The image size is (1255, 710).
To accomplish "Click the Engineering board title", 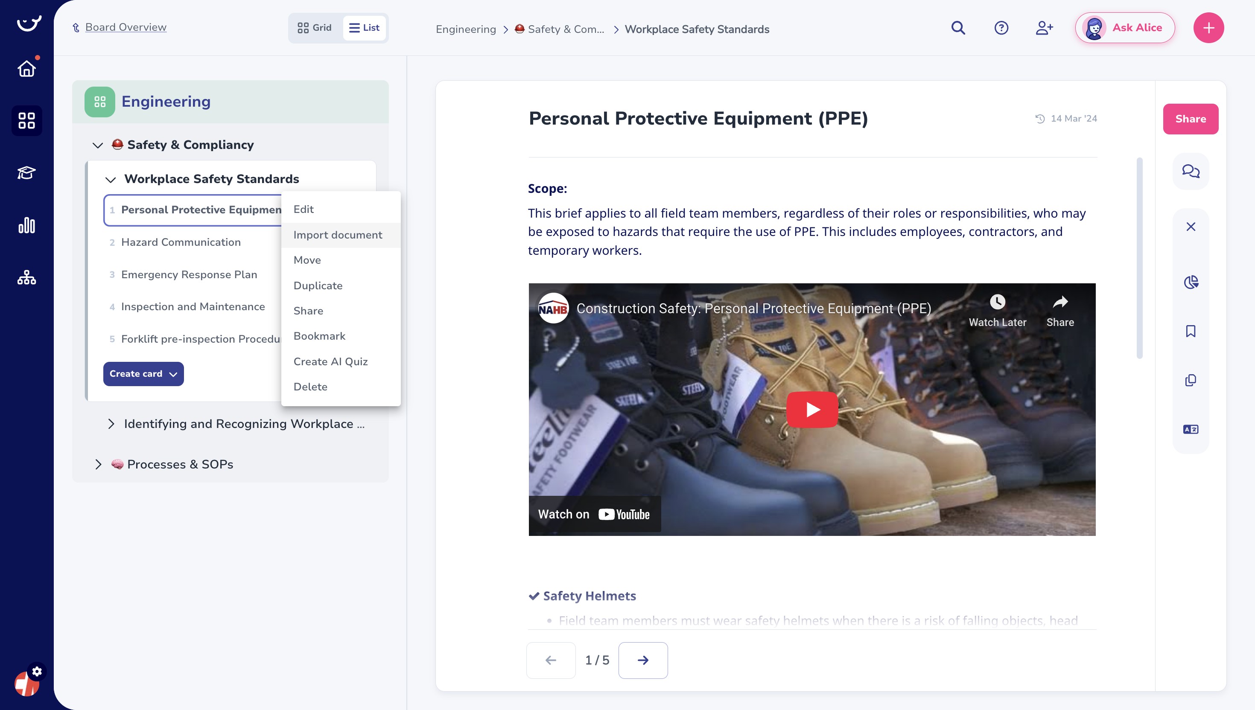I will (166, 102).
